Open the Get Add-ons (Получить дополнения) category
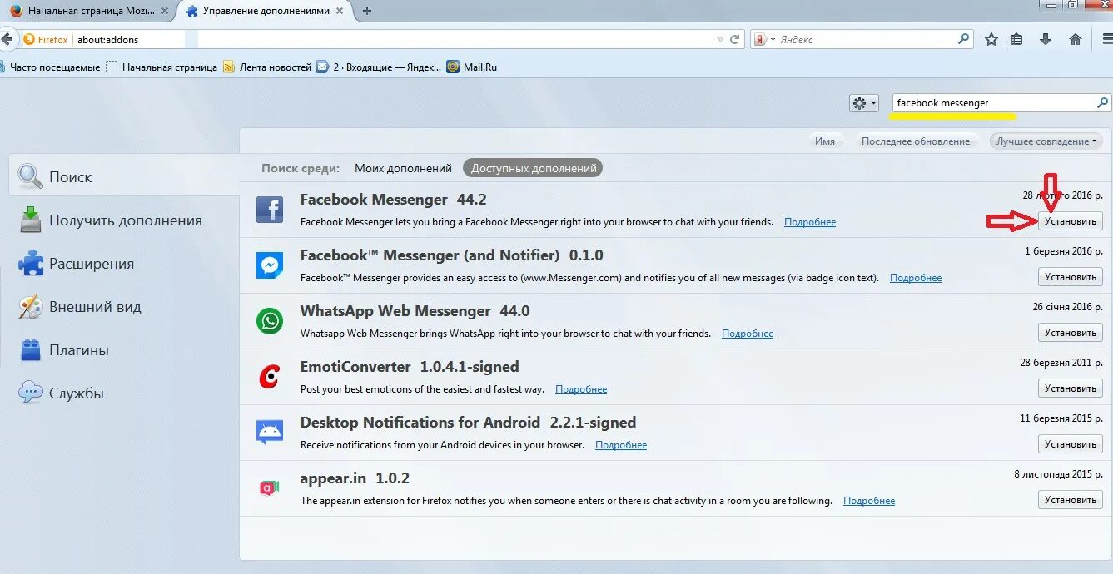Screen dimensions: 1113x574 (x=124, y=220)
